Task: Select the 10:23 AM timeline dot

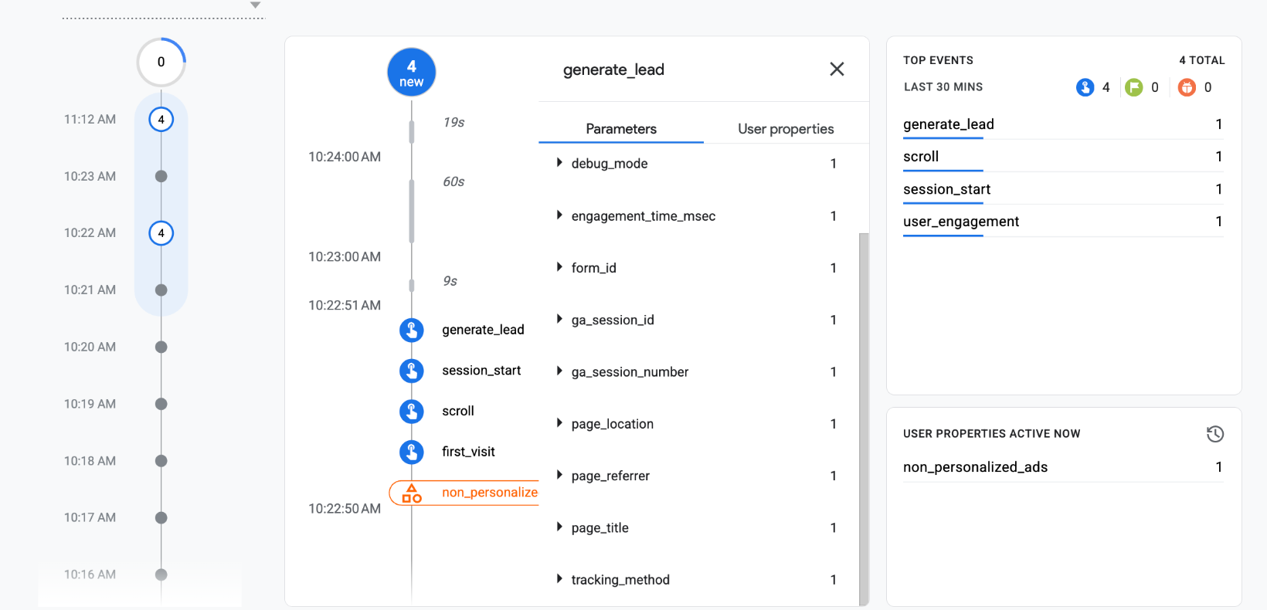Action: point(161,176)
